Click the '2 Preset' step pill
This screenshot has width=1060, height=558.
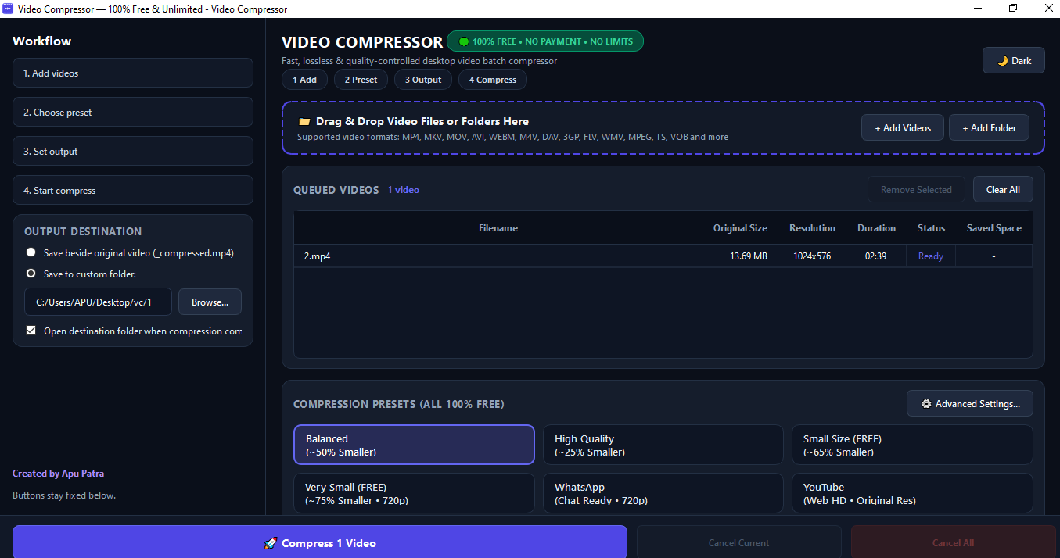361,80
